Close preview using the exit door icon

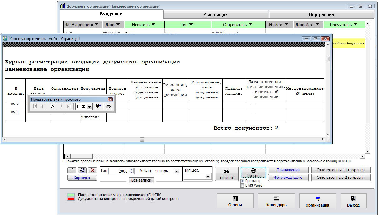(x=98, y=106)
